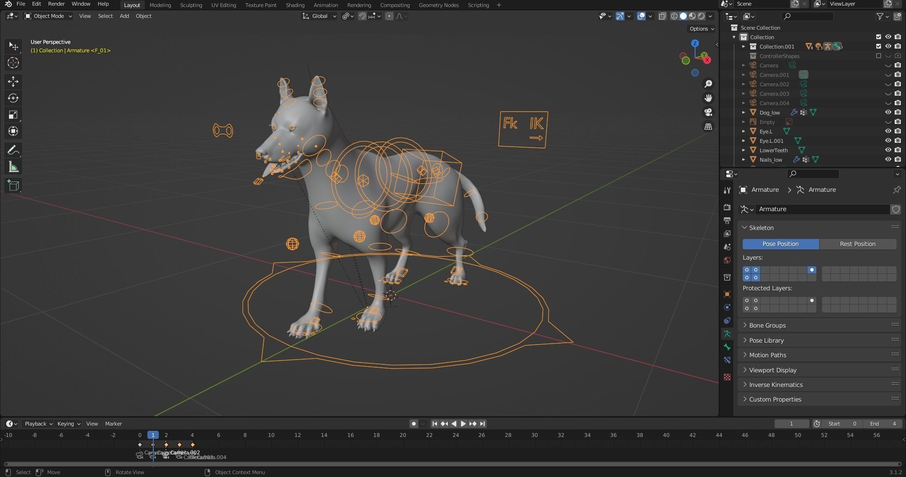Viewport: 906px width, 477px height.
Task: Open the Playback timeline menu
Action: pos(38,424)
